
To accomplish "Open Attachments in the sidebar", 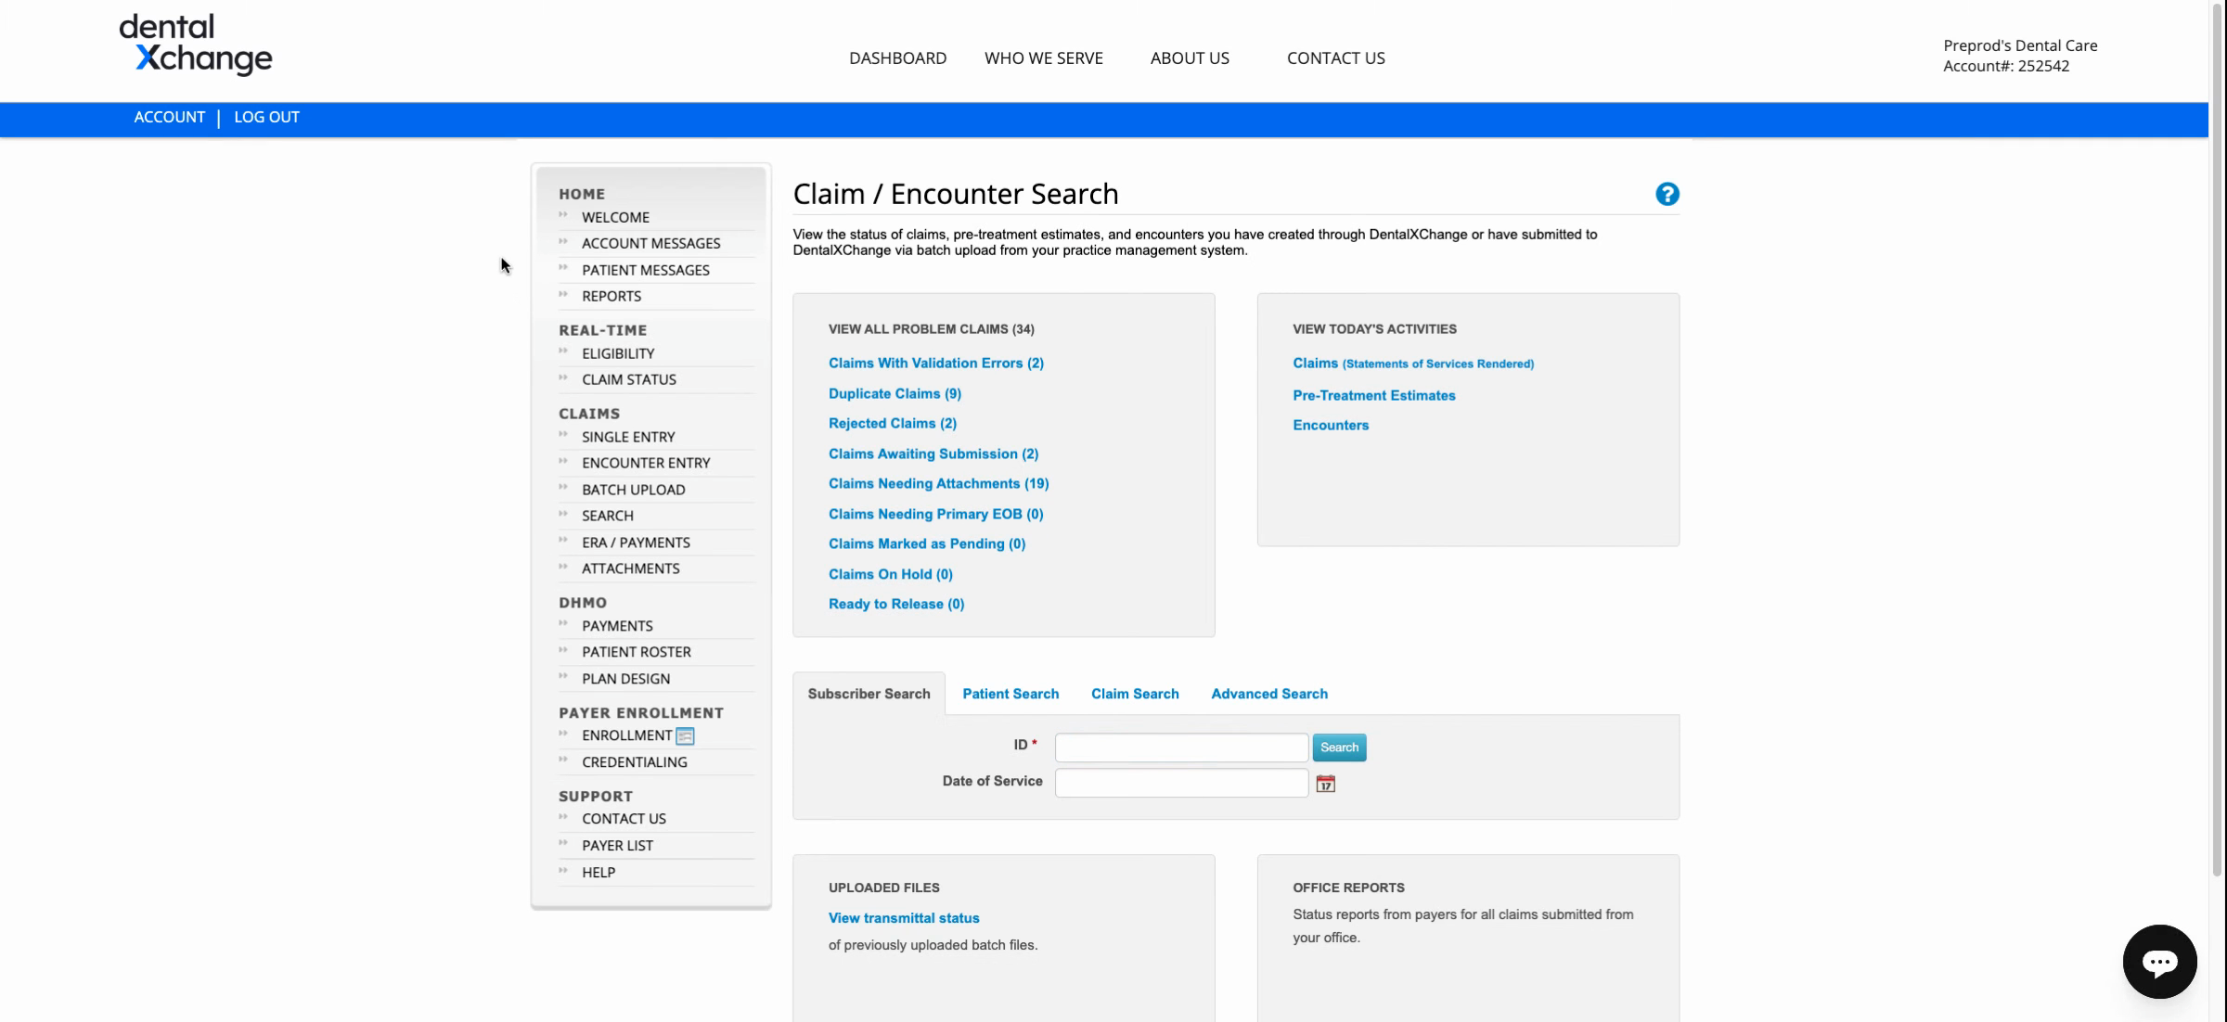I will click(x=630, y=568).
